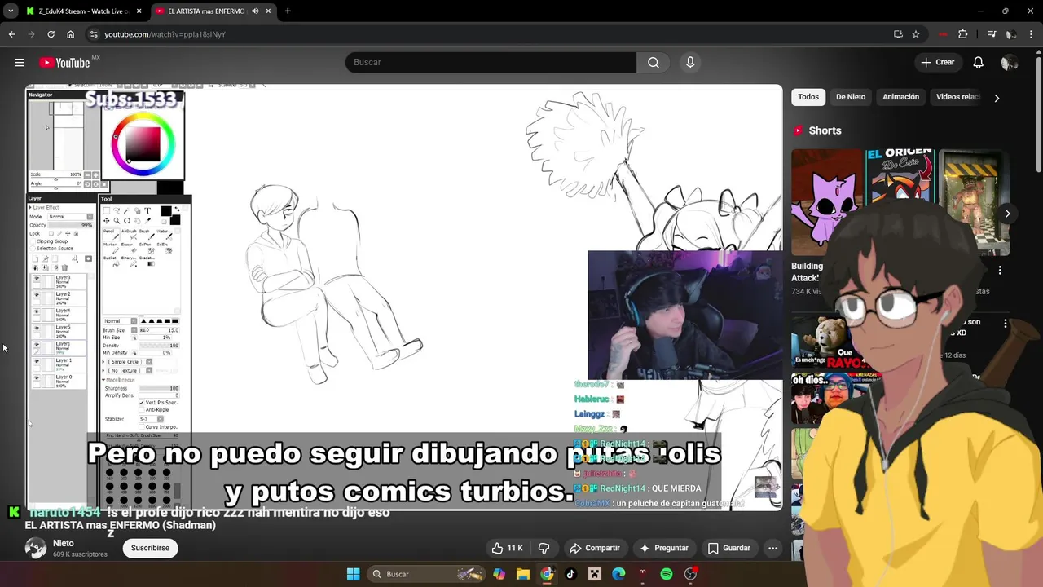Click the search magnifier button
The width and height of the screenshot is (1043, 587).
tap(654, 63)
